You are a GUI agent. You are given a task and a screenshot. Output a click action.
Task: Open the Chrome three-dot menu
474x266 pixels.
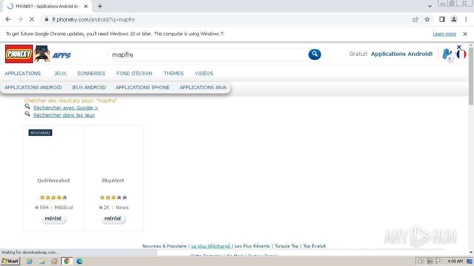point(465,19)
